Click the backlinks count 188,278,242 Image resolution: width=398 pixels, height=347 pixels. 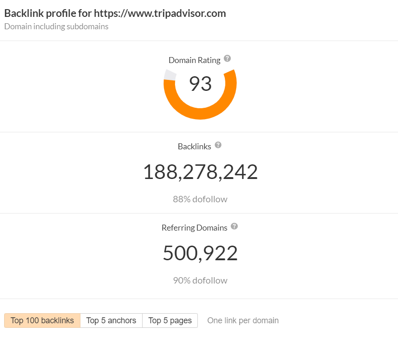click(x=201, y=172)
